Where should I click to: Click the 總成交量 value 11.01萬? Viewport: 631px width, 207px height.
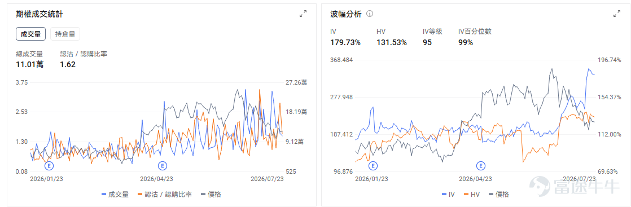30,64
